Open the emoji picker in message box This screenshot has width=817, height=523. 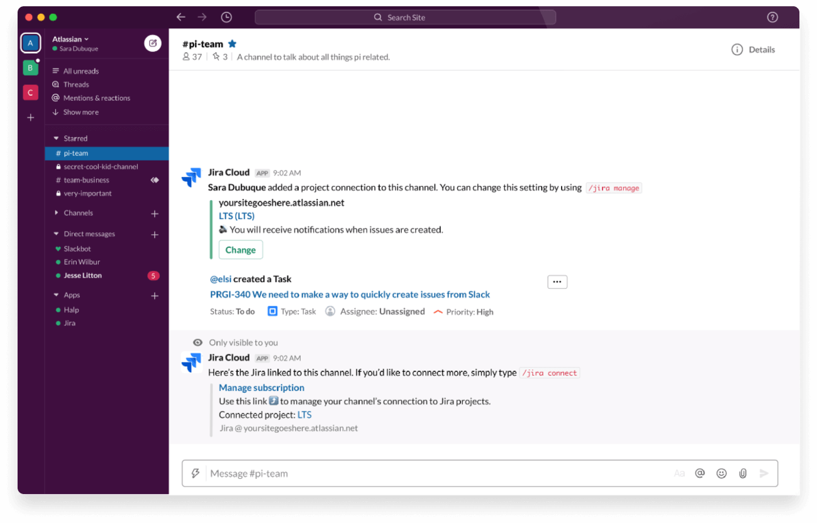click(x=721, y=473)
